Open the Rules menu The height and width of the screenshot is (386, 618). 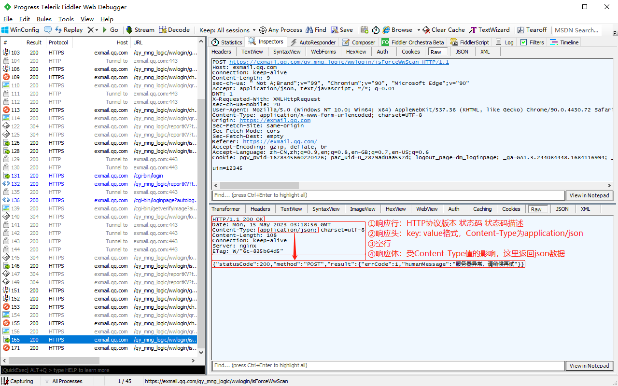pos(44,19)
